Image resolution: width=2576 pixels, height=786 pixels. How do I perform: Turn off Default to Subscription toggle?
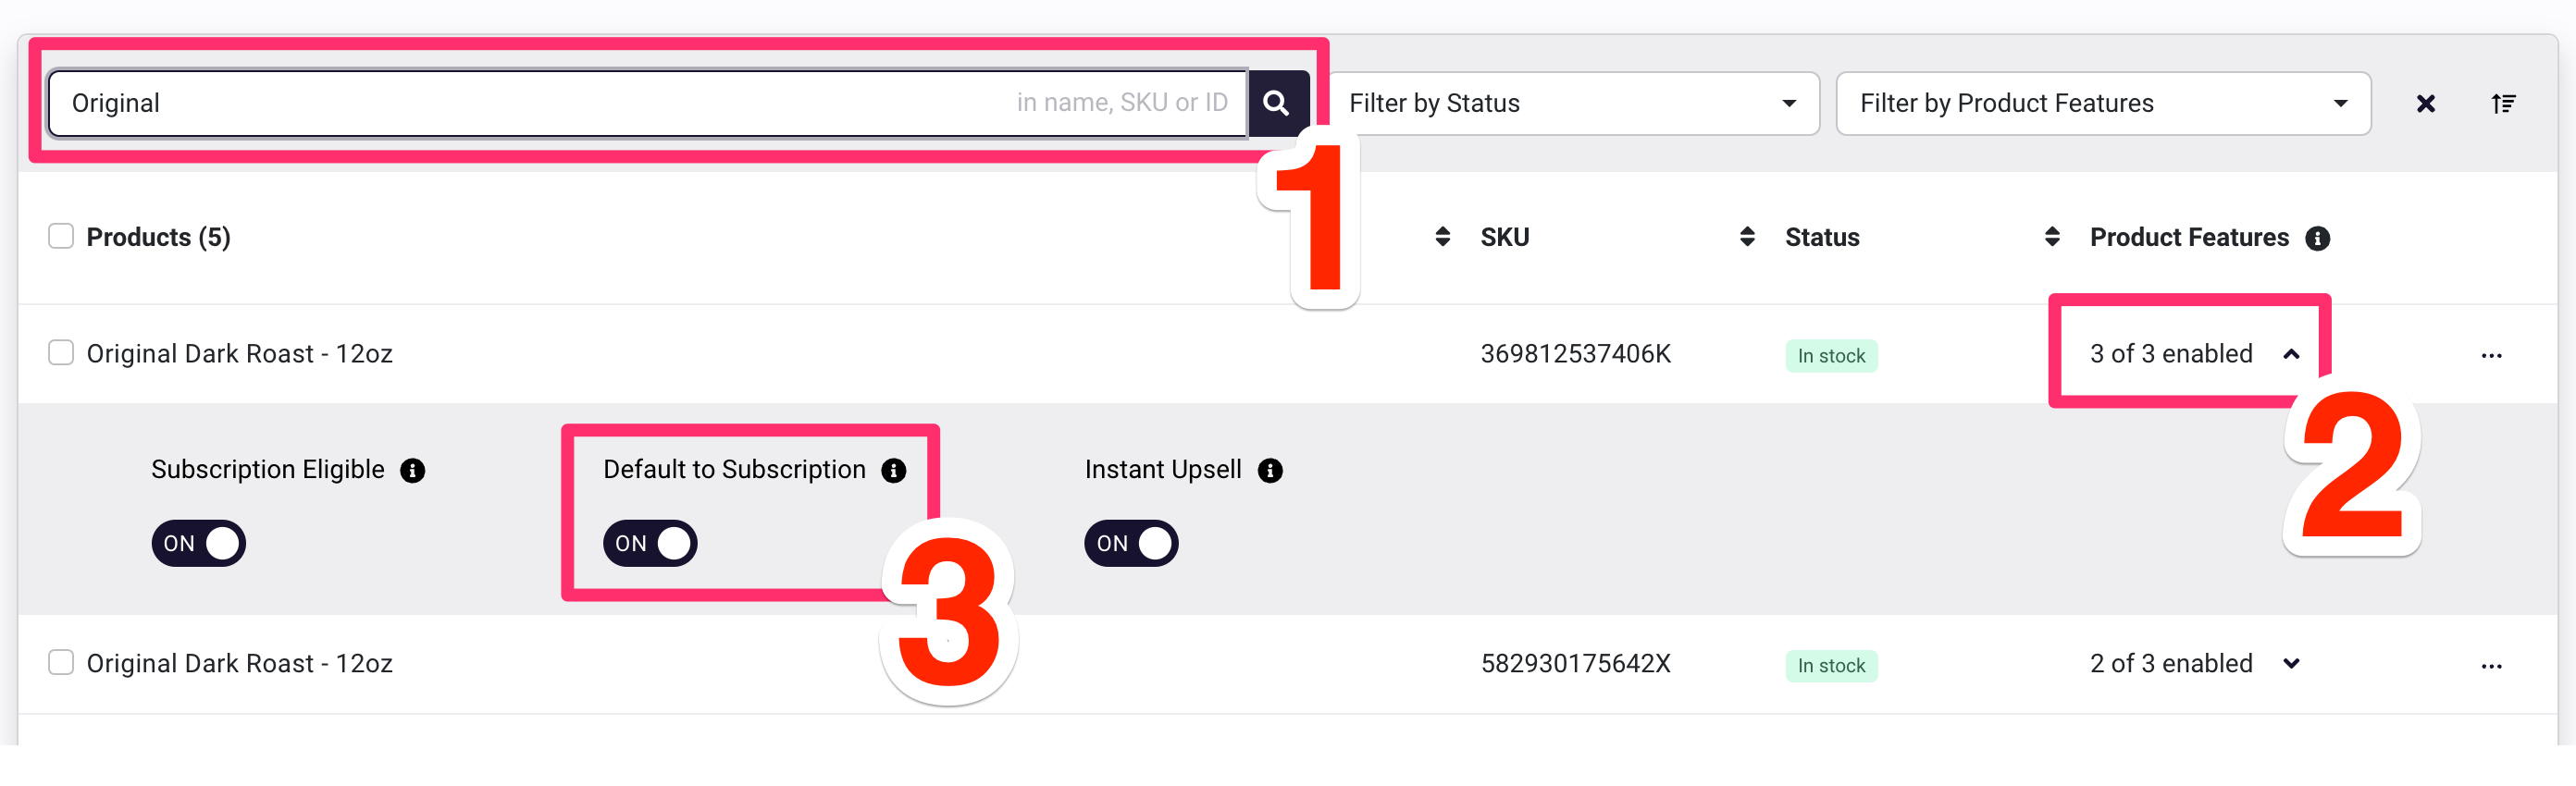coord(650,543)
